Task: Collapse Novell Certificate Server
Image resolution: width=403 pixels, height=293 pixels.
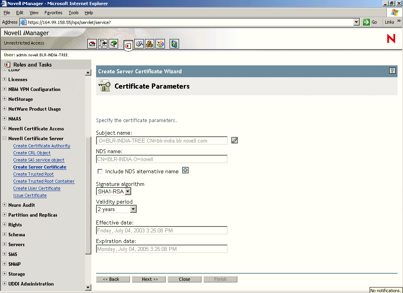Action: (4, 138)
